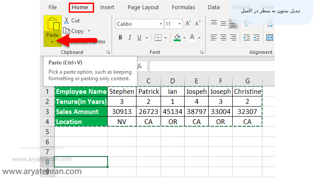Screen dimensions: 315x178
Task: Decrease font size with the smaller A icon
Action: (199, 24)
